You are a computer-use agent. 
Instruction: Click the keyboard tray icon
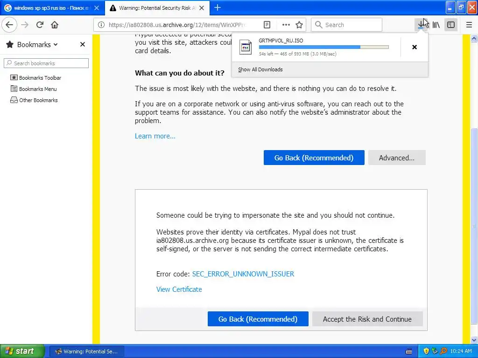[x=409, y=351]
